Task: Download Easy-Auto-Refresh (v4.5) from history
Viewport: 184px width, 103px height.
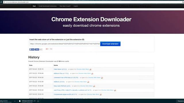Action: tap(62, 86)
